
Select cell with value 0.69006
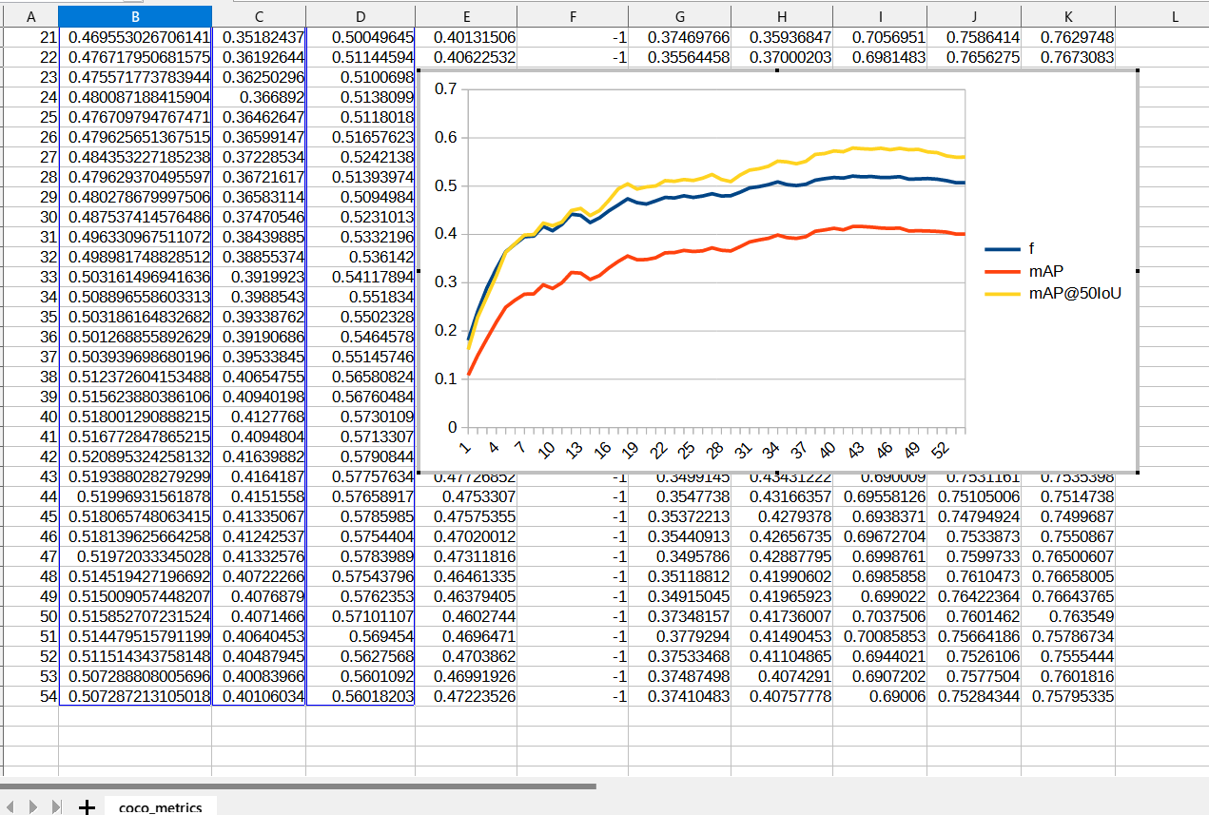pyautogui.click(x=880, y=695)
